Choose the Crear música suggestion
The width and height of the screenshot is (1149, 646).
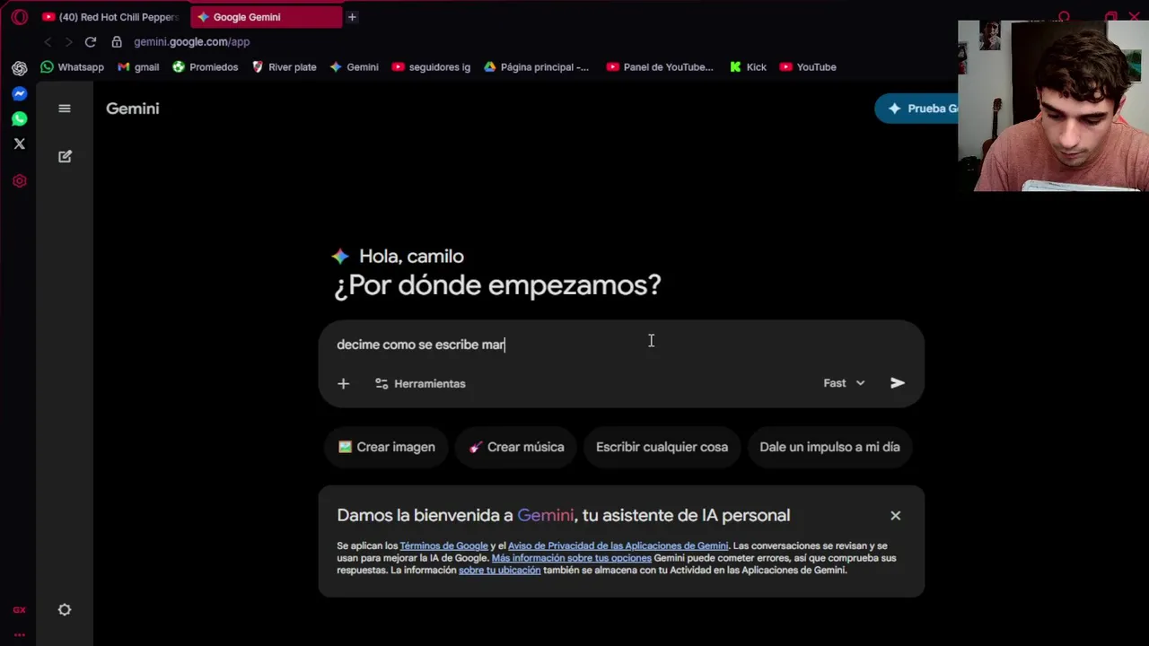(516, 447)
